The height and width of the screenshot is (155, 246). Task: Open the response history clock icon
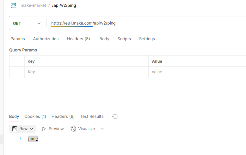point(115,117)
